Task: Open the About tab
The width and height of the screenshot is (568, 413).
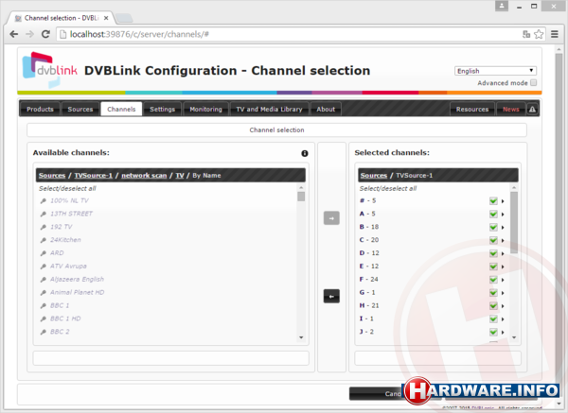Action: point(326,109)
